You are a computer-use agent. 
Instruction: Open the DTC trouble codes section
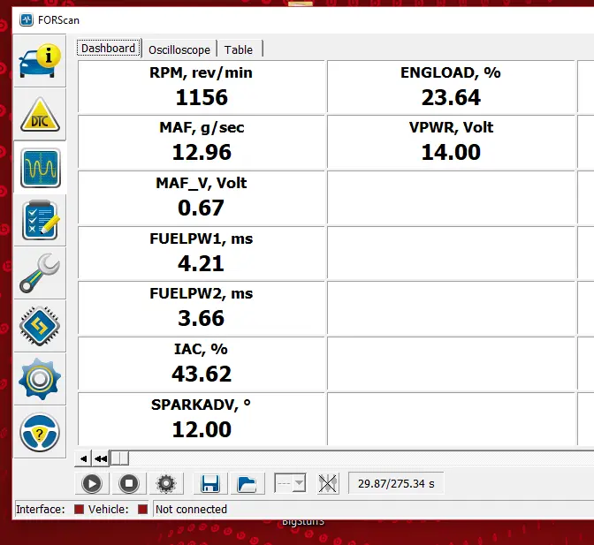point(40,114)
